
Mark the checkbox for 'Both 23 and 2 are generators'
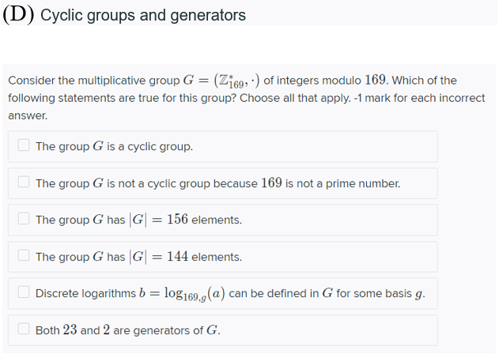[x=24, y=329]
